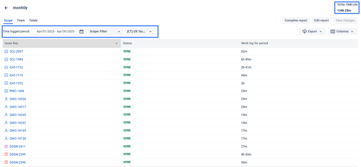Click the Issue Key column header label
Screen dimensions: 361x167
(11, 43)
